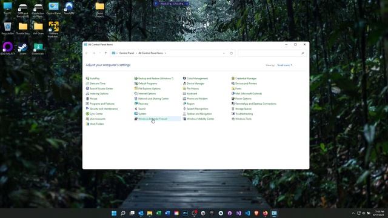Go up one level in Control Panel
Viewport: 388px width, 218px height.
click(105, 53)
